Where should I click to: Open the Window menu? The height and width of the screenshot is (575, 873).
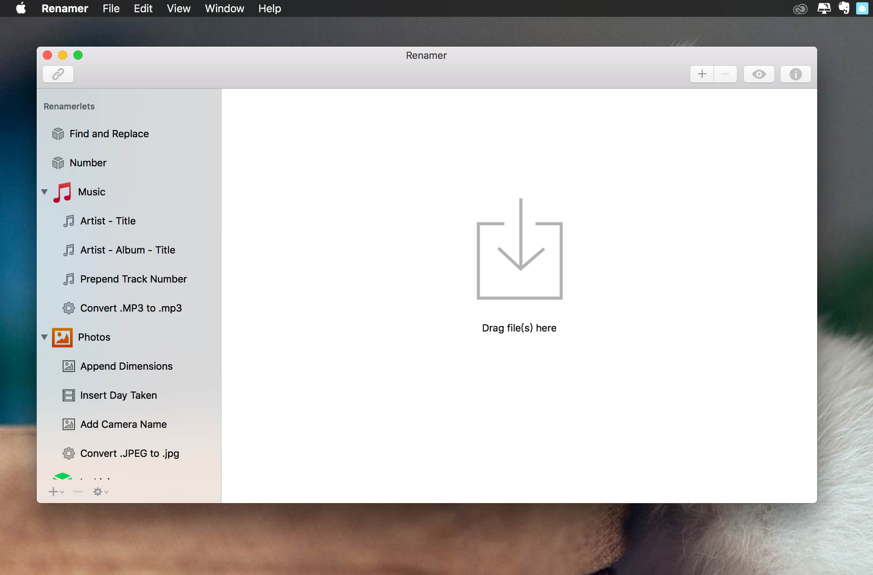click(x=224, y=8)
